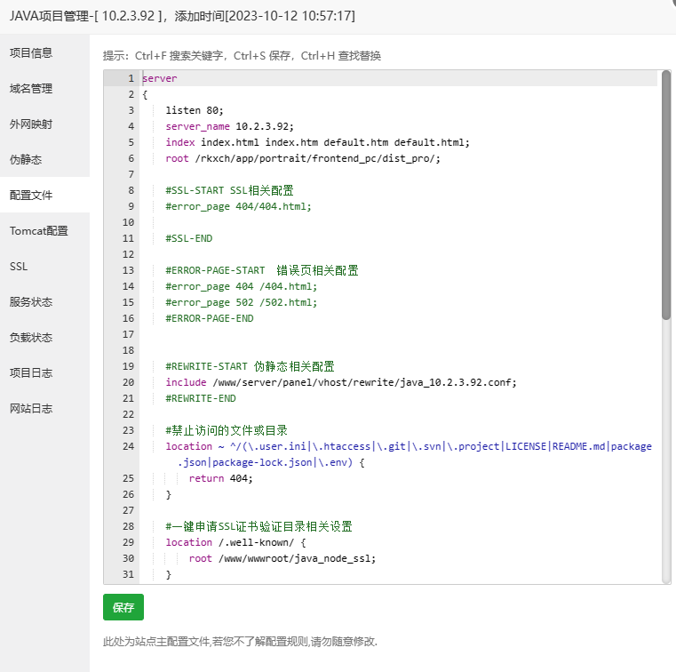Click 'root /www/wwwroot/java_node_ssl;' line
Viewport: 676px width, 672px height.
[x=282, y=558]
